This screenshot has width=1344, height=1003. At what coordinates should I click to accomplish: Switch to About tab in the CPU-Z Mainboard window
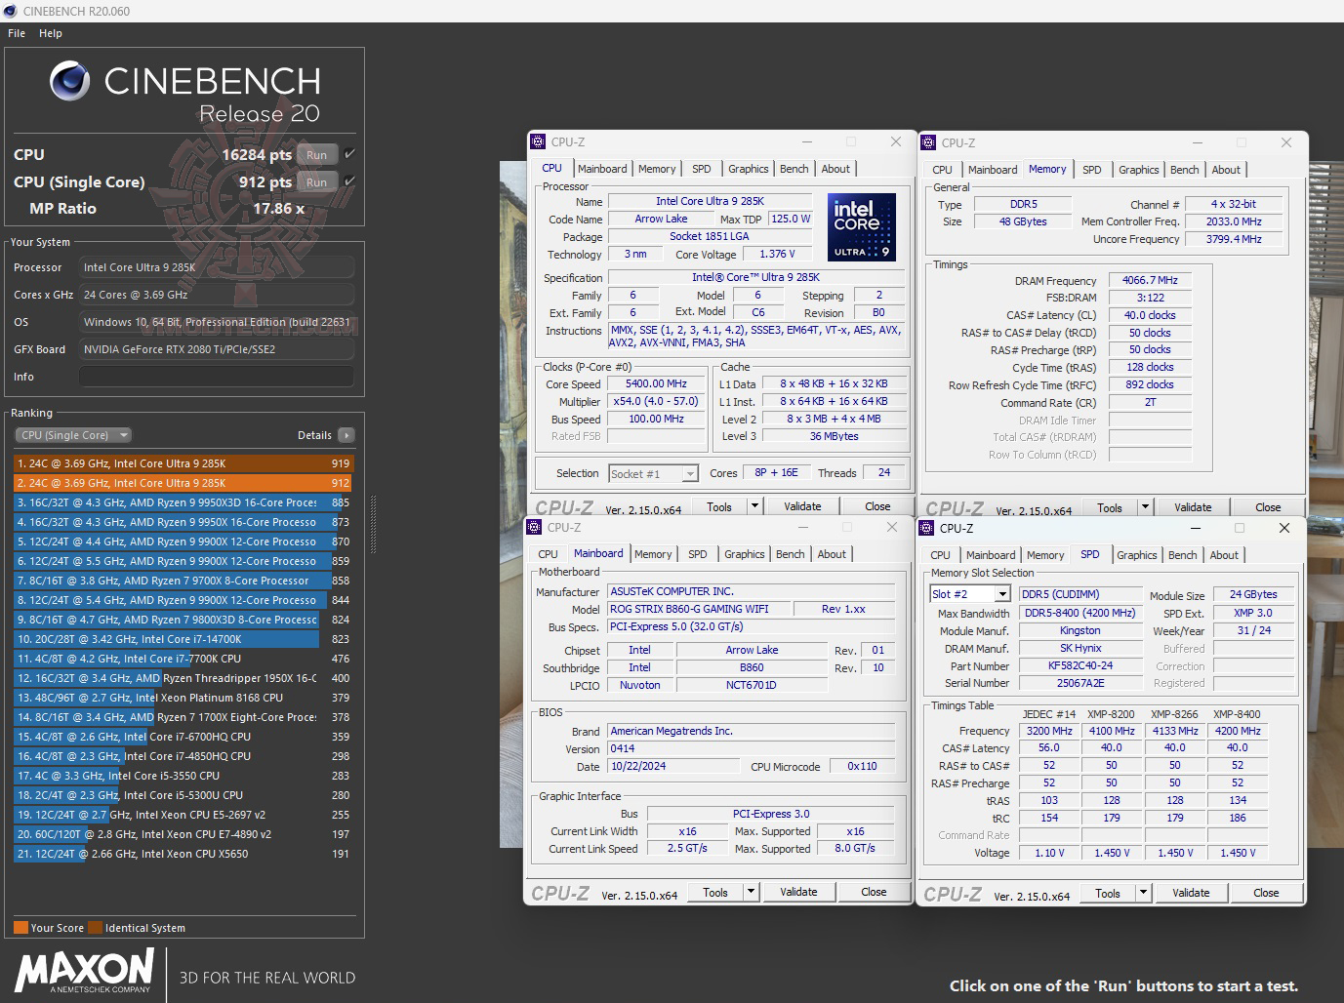pyautogui.click(x=832, y=554)
